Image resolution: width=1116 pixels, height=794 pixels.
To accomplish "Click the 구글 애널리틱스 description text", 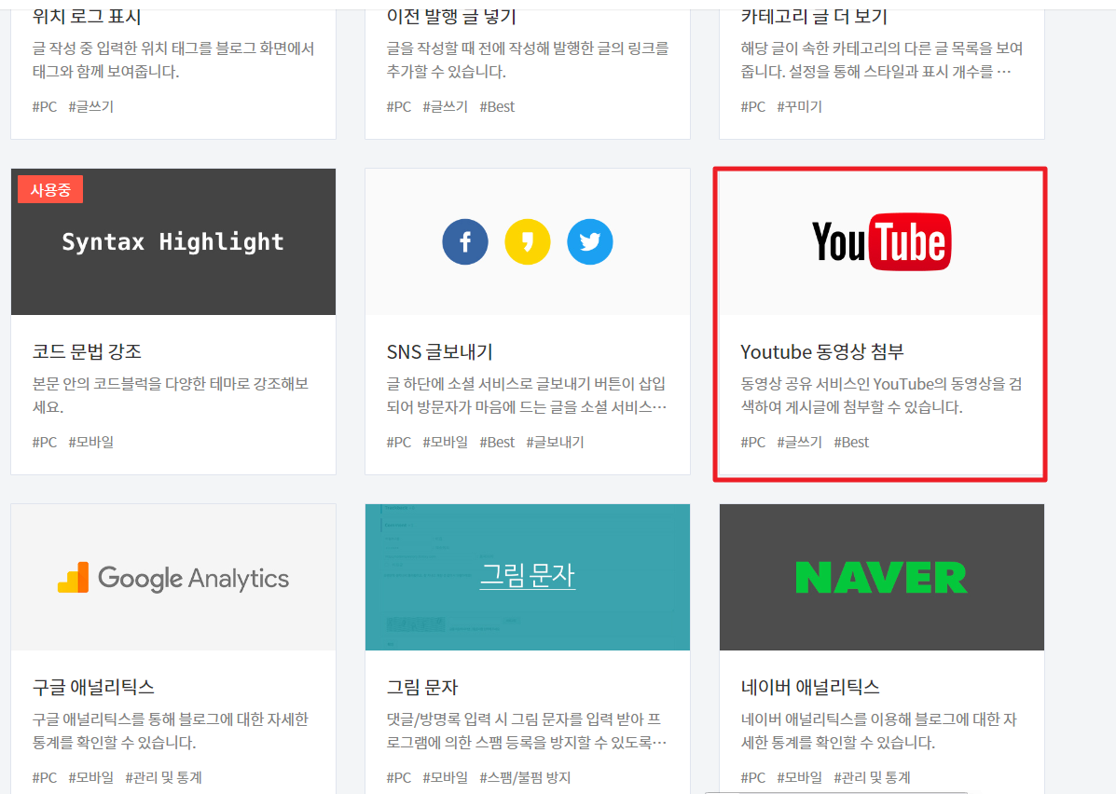I will coord(170,731).
